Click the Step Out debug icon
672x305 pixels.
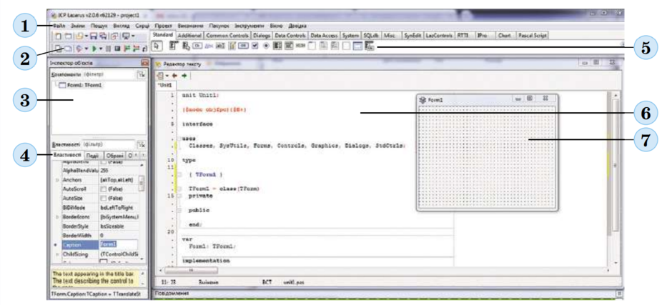pyautogui.click(x=145, y=49)
